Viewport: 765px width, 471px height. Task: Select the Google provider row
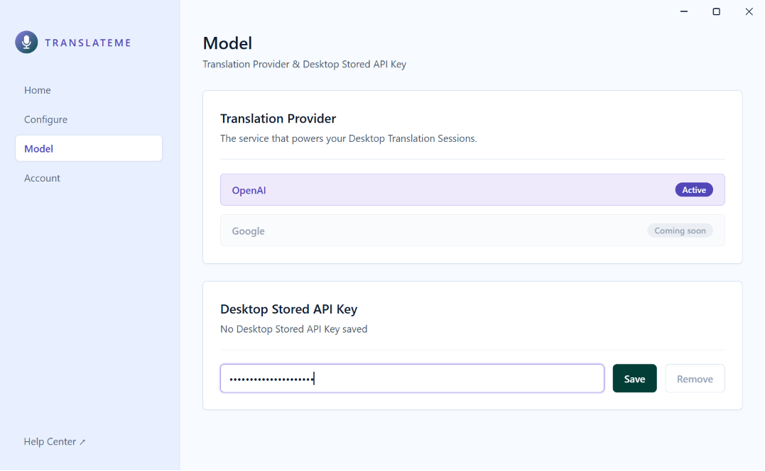coord(472,231)
